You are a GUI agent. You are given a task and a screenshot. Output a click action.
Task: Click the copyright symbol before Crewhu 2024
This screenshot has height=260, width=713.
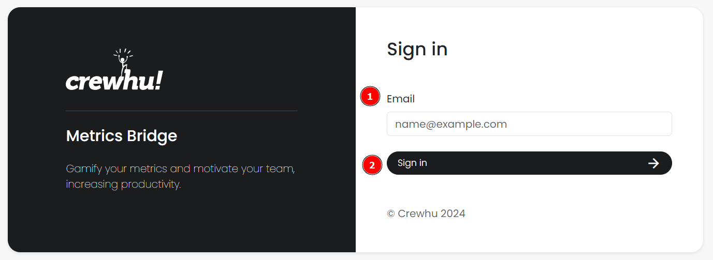(x=391, y=213)
